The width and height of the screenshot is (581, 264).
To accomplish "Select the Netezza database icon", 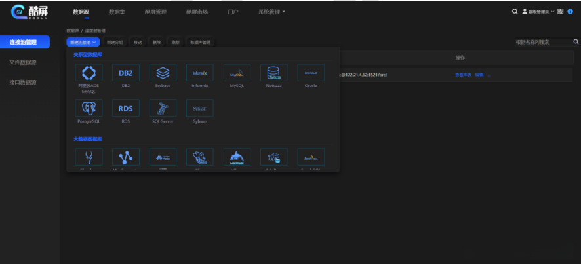I will pyautogui.click(x=274, y=73).
